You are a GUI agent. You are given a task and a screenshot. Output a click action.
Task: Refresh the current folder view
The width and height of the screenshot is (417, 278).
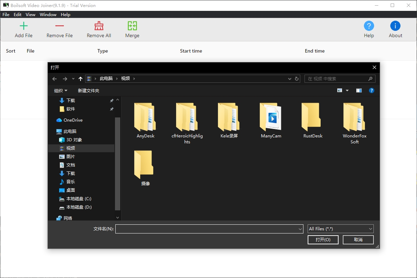coord(297,79)
